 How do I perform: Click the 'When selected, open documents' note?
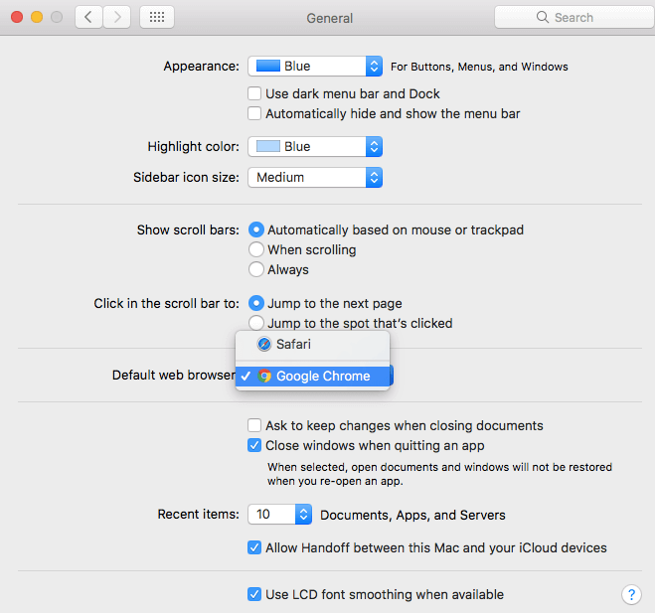click(439, 474)
